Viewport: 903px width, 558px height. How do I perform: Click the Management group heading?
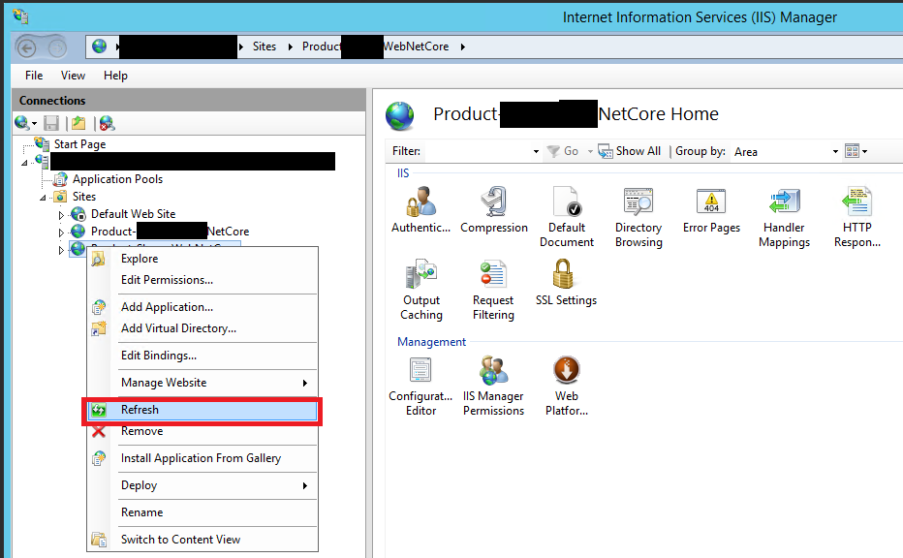[x=431, y=341]
